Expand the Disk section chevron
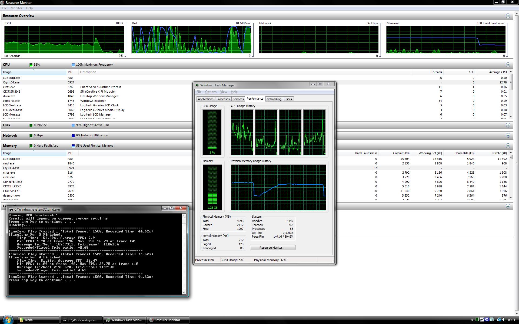519x324 pixels. [x=508, y=125]
